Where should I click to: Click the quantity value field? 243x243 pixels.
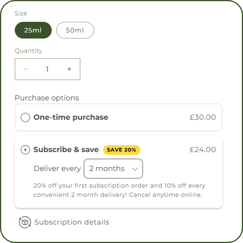47,69
